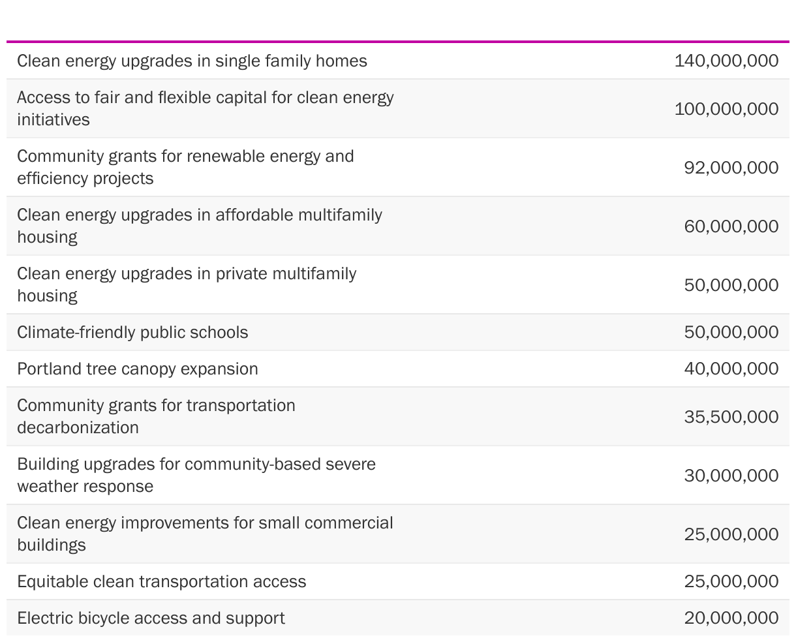Select the 100,000,000 amount value
The height and width of the screenshot is (642, 796).
point(726,109)
